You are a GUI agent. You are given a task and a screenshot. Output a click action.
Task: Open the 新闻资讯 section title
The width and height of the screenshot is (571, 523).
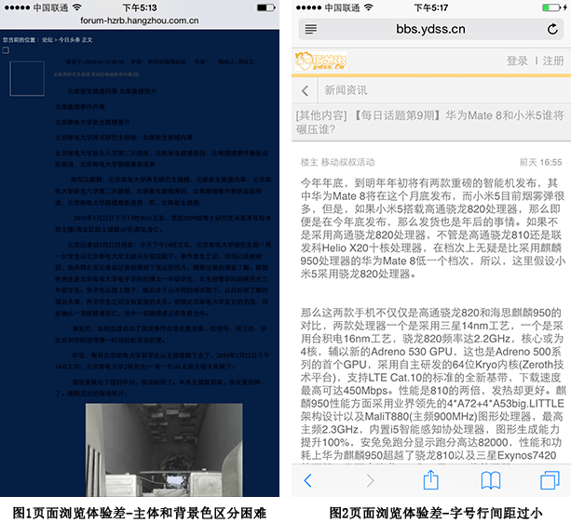coord(346,90)
